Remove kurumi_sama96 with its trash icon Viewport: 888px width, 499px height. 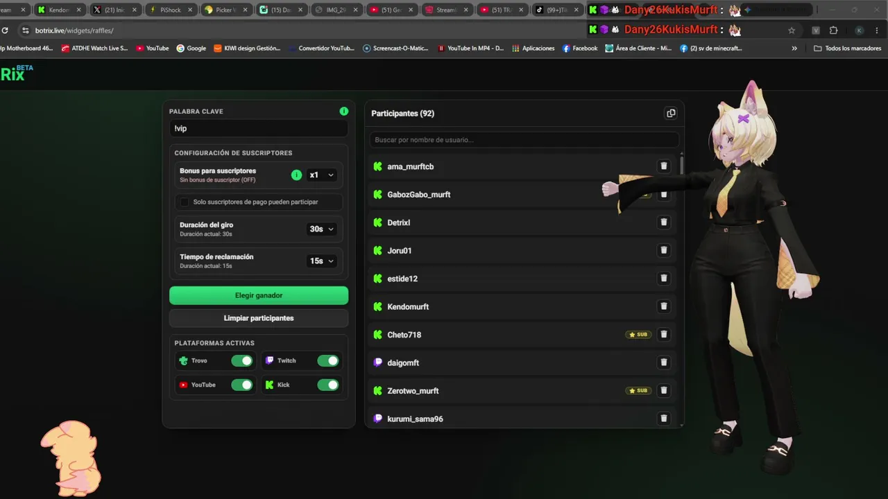(x=663, y=419)
